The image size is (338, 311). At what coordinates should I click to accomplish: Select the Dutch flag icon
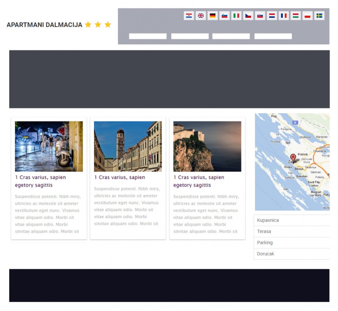(272, 16)
